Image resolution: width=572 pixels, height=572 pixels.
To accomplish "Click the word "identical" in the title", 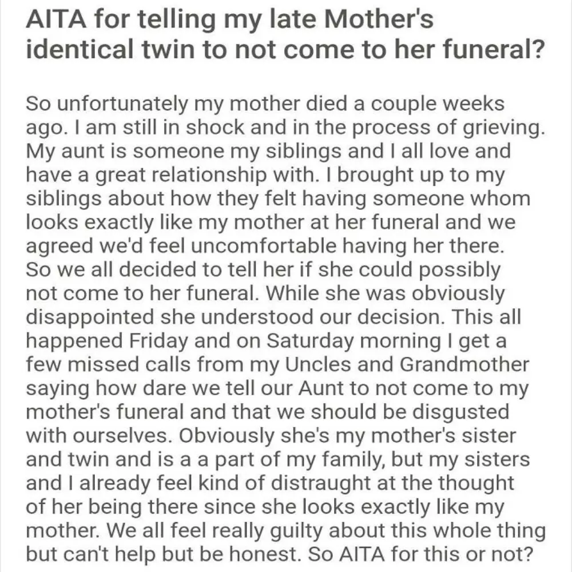I will pos(80,49).
